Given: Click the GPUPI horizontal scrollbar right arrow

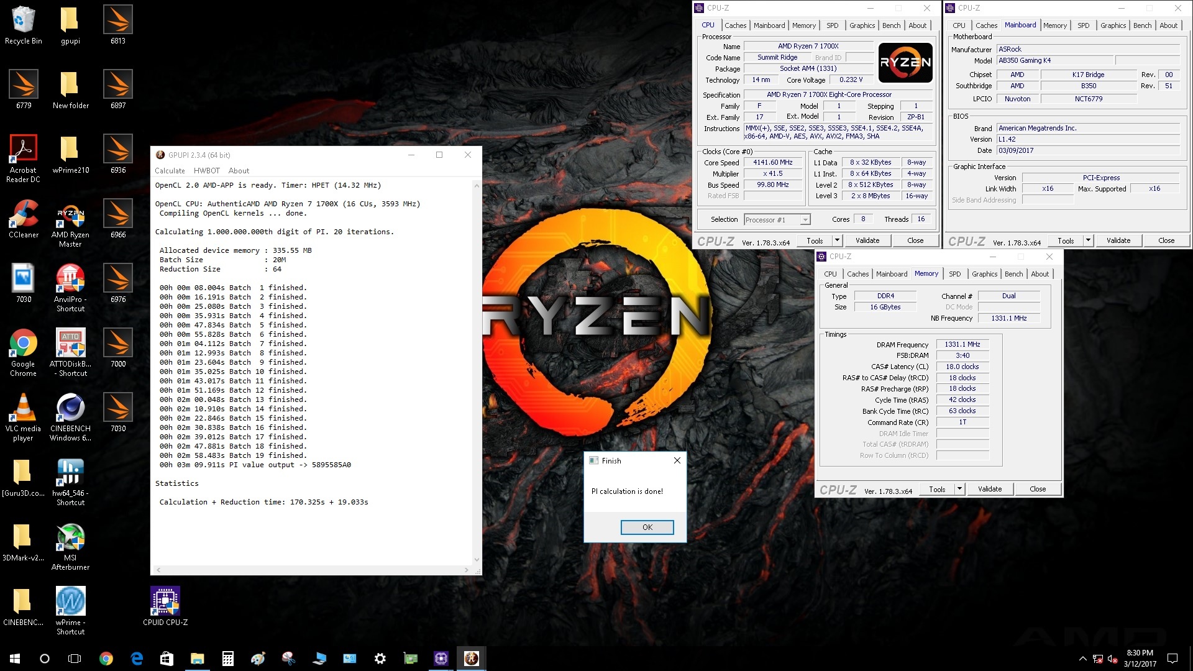Looking at the screenshot, I should pos(466,570).
